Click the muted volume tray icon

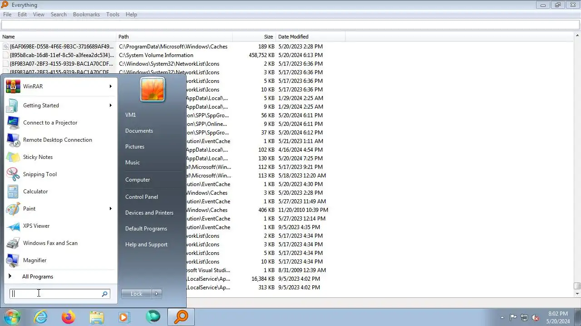click(535, 317)
